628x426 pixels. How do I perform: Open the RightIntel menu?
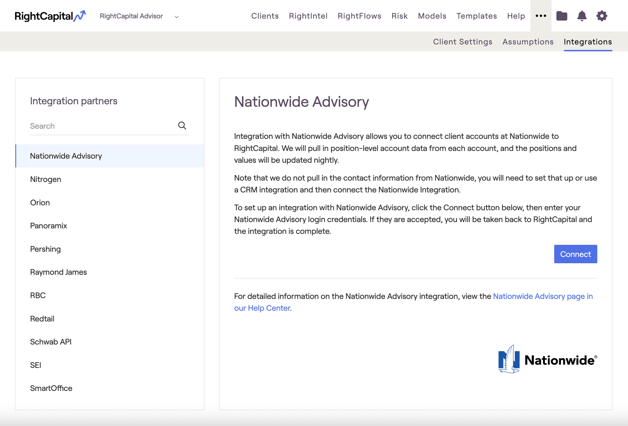coord(308,16)
